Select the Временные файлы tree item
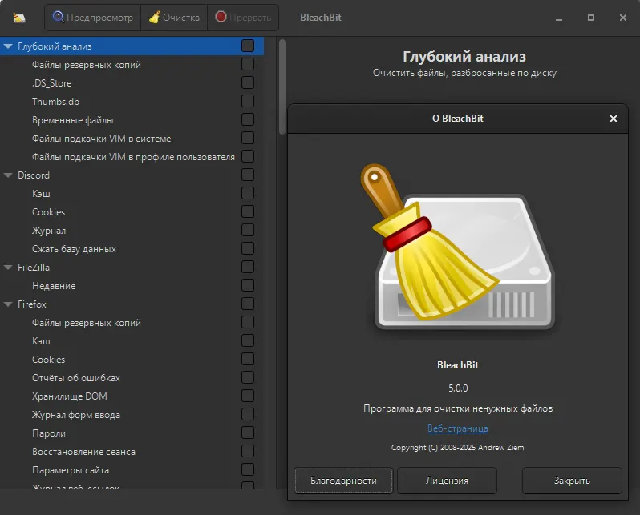This screenshot has width=640, height=515. [x=72, y=120]
